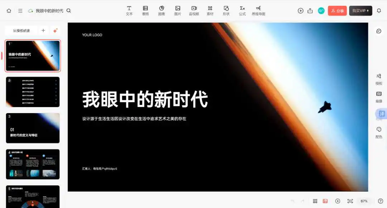Click the red 分享 share button
This screenshot has height=208, width=387.
coord(338,11)
